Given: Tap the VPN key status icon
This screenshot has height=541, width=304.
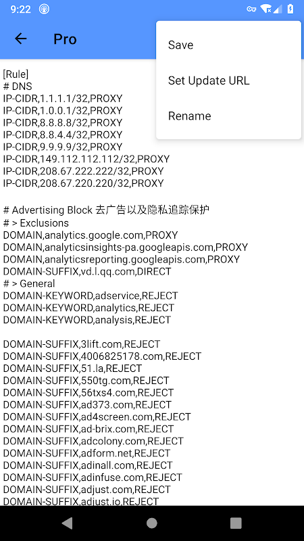Looking at the screenshot, I should click(x=251, y=9).
